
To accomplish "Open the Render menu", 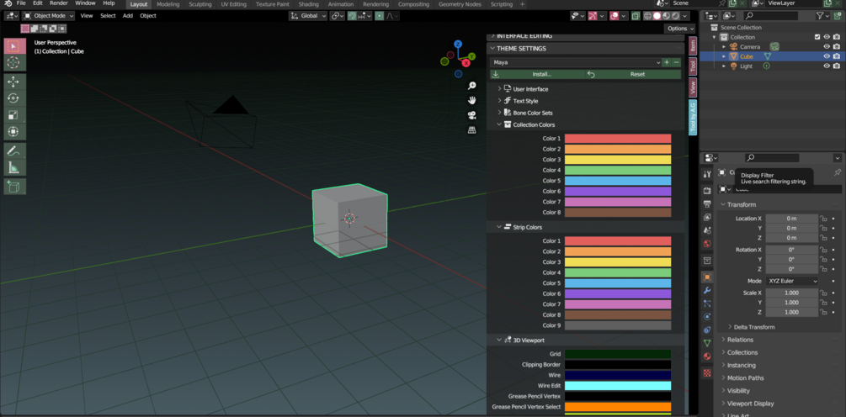I will point(59,3).
